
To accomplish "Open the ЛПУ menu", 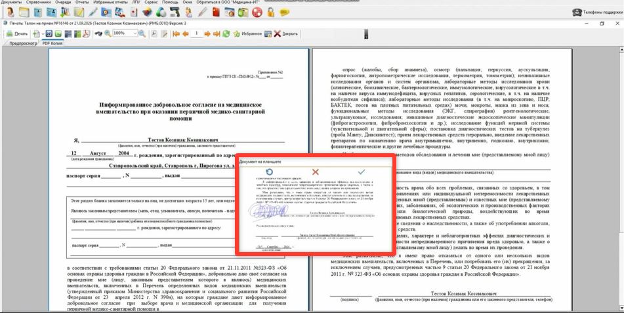I will 136,2.
